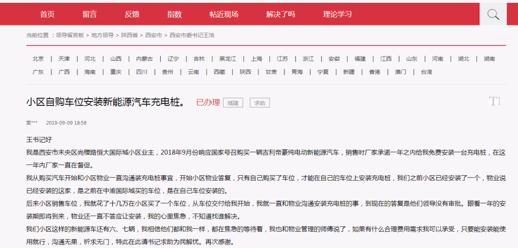Select province link 西藏
This screenshot has height=248, width=518.
(219, 71)
